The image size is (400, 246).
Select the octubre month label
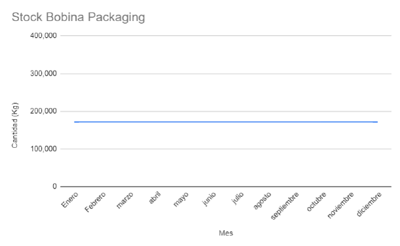(316, 202)
